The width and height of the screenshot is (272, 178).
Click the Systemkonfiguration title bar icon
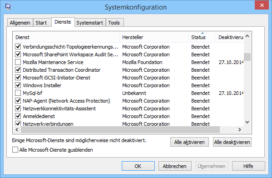(x=8, y=7)
